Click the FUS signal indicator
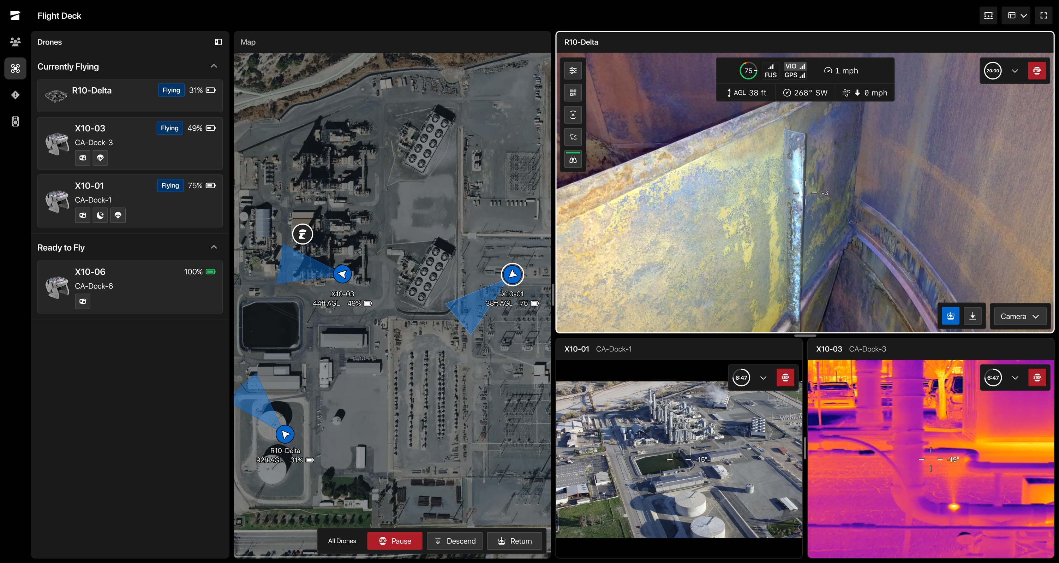The image size is (1059, 563). click(x=770, y=71)
